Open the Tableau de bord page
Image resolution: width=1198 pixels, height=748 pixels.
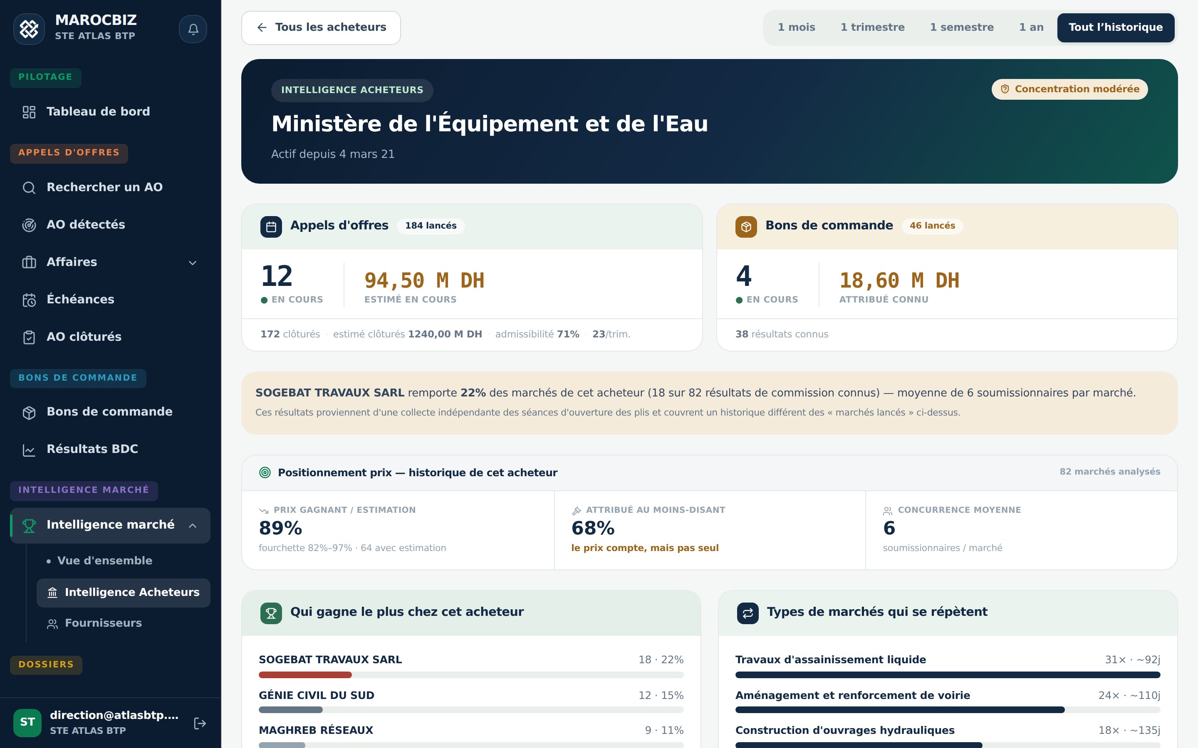tap(110, 112)
